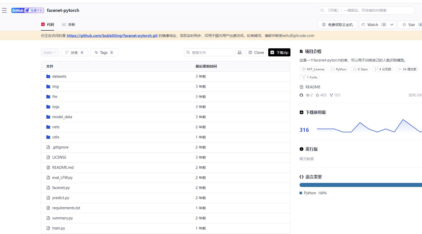This screenshot has height=234, width=422.
Task: Expand the main branch dropdown
Action: (x=50, y=52)
